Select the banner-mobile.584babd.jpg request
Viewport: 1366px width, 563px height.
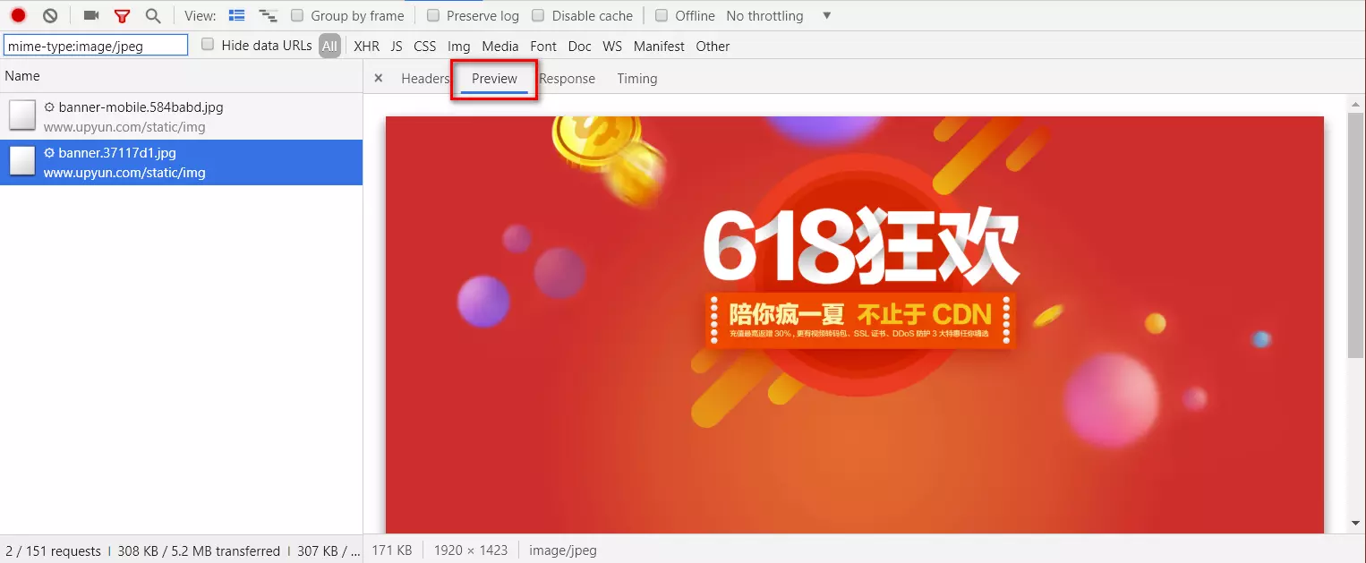pyautogui.click(x=181, y=116)
